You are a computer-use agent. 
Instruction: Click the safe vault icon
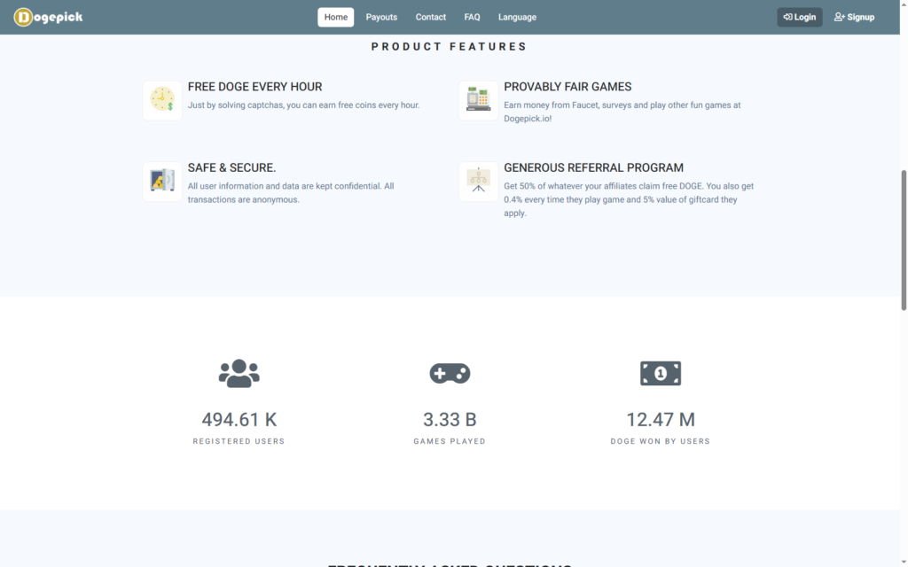tap(162, 181)
